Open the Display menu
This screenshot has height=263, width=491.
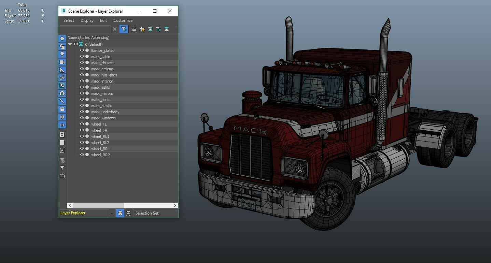coord(87,20)
